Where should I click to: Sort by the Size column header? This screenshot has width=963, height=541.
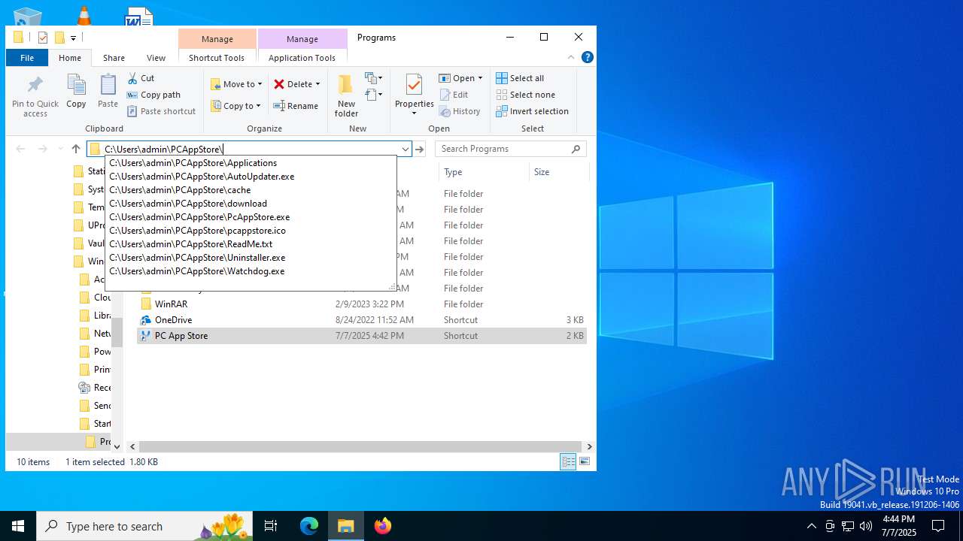[x=558, y=172]
